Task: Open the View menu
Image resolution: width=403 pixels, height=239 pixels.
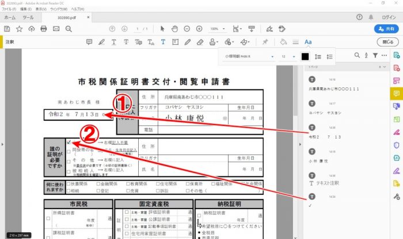Action: (x=41, y=9)
